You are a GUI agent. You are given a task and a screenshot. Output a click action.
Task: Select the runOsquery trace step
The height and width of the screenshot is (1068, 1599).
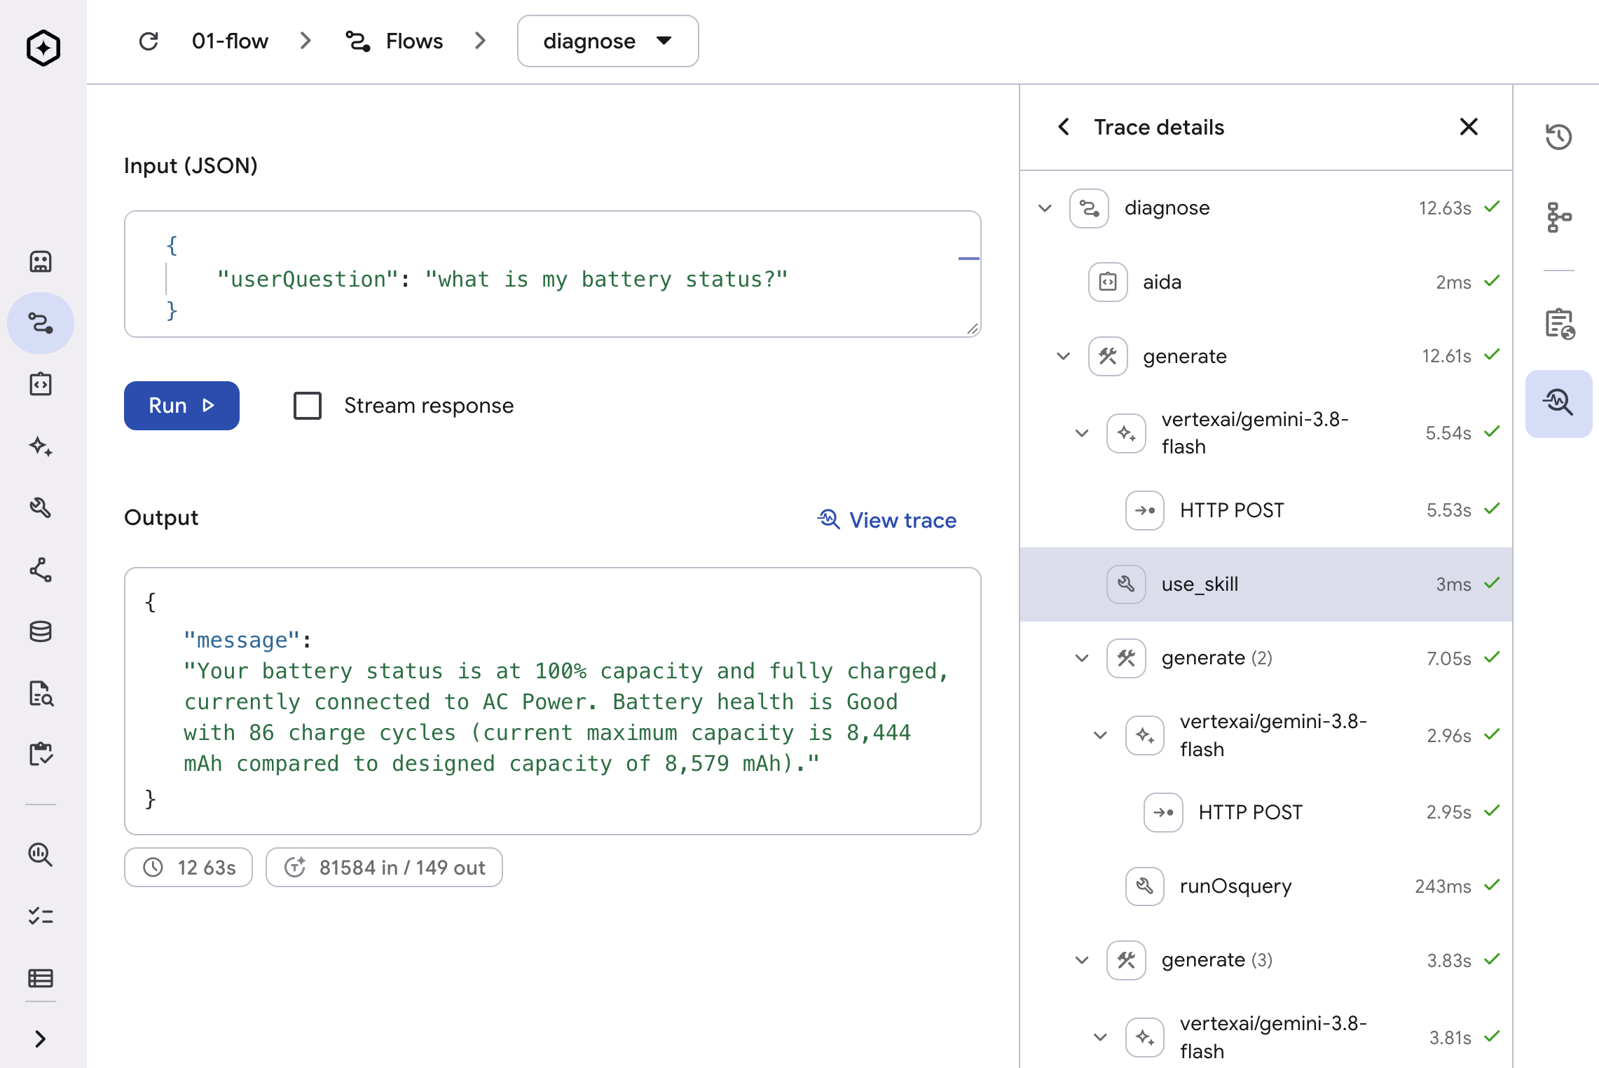1266,886
